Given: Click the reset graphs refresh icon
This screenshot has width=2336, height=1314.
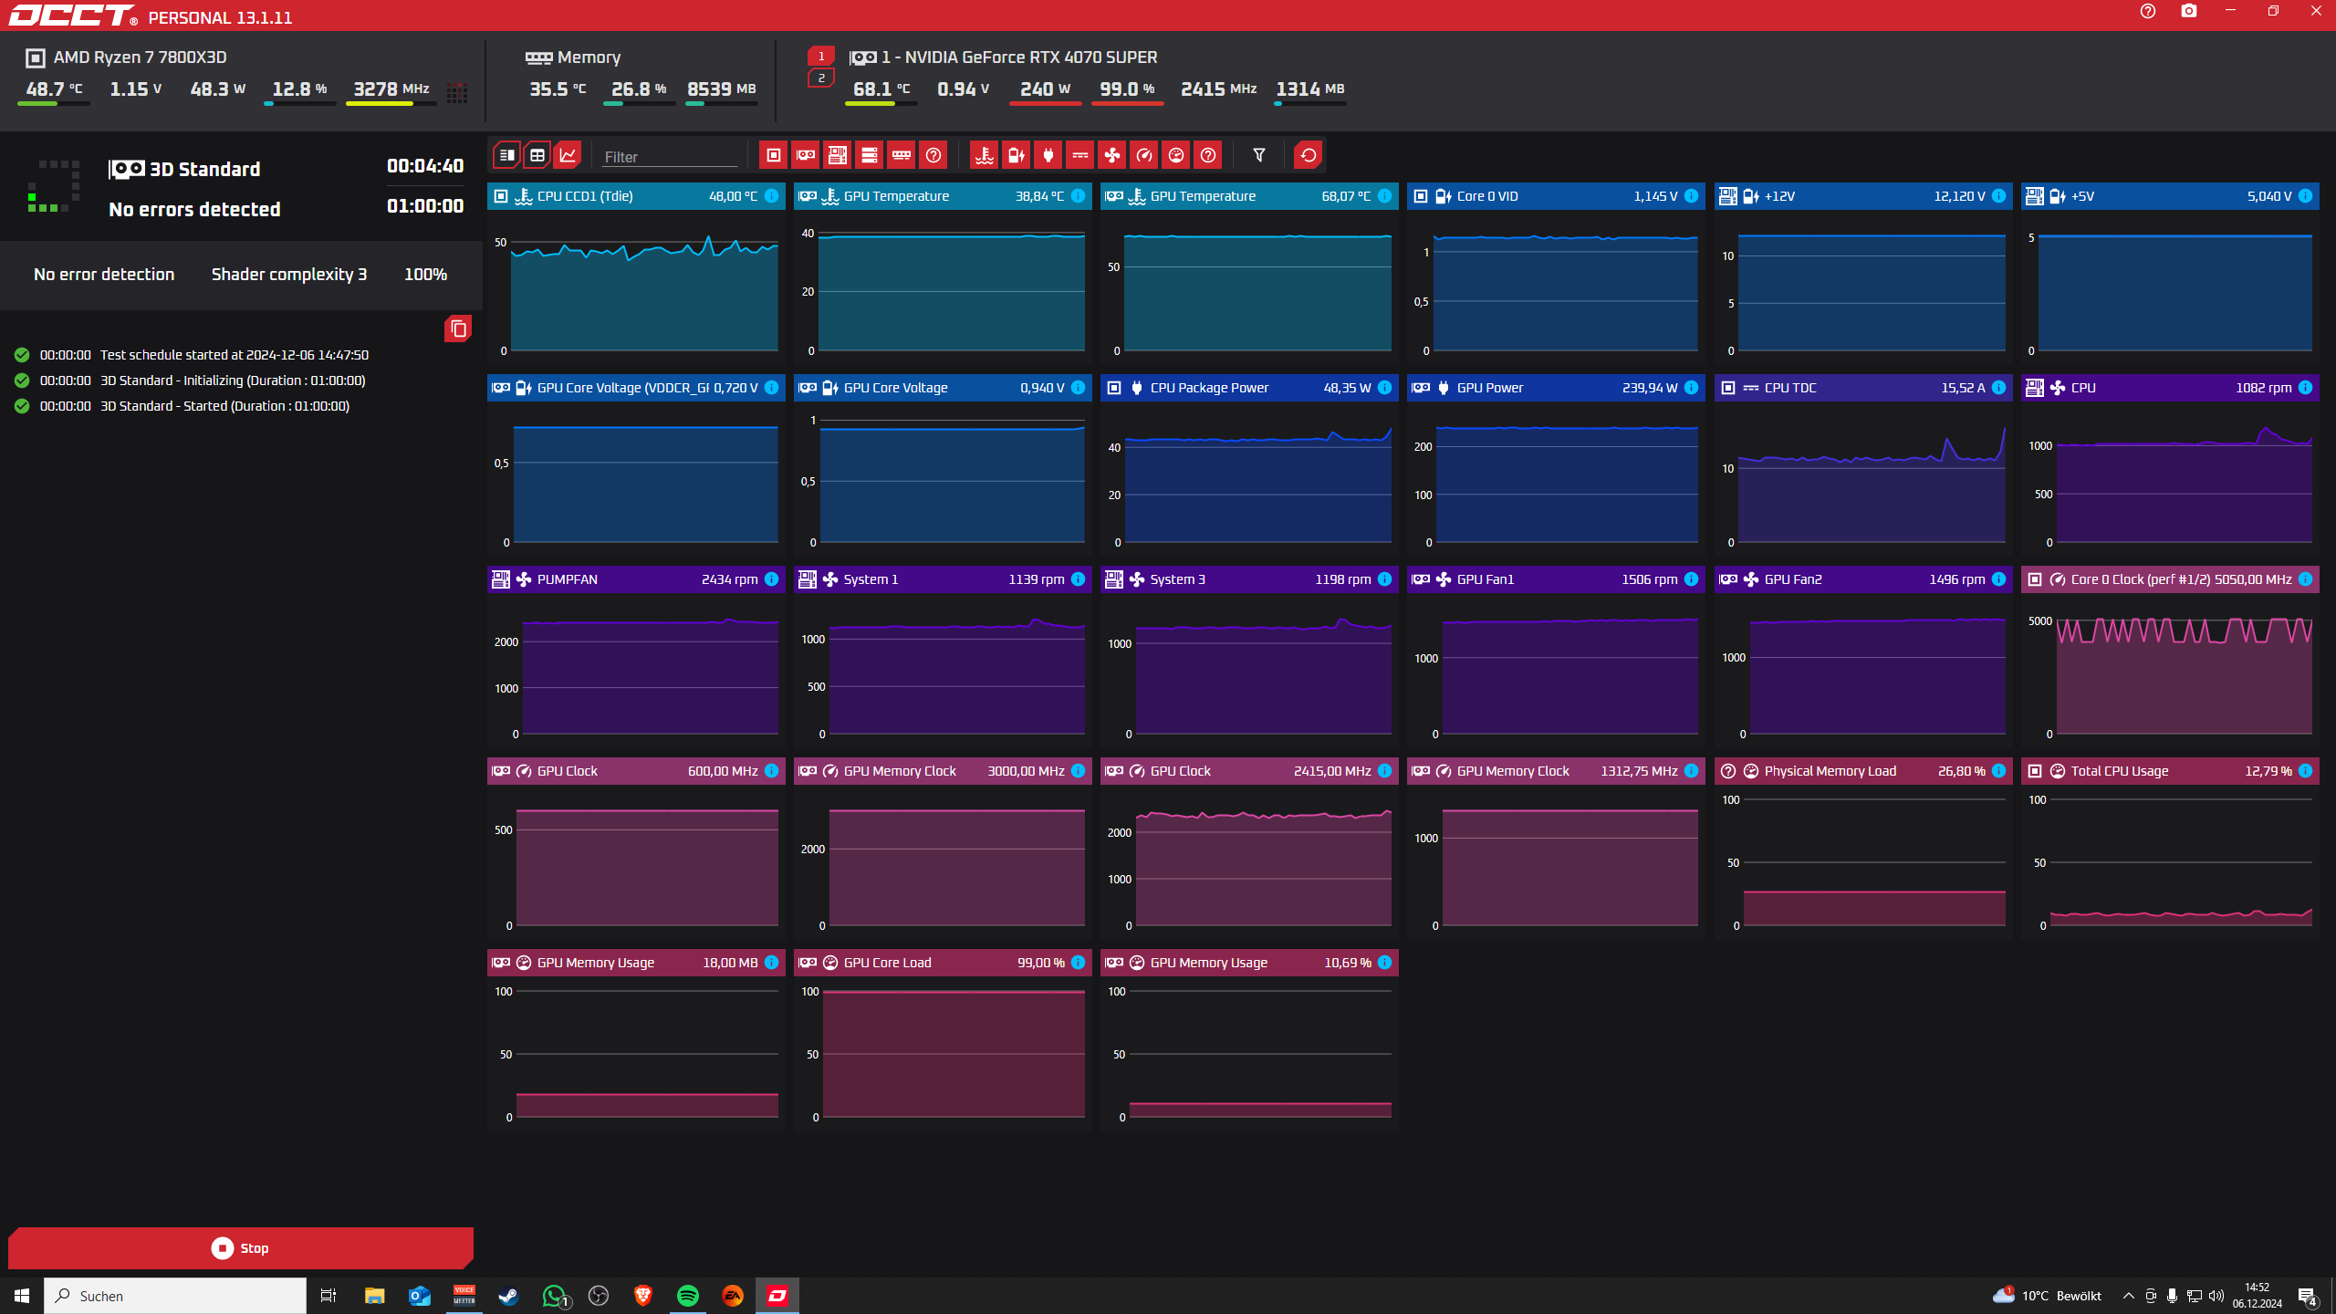Looking at the screenshot, I should 1308,155.
